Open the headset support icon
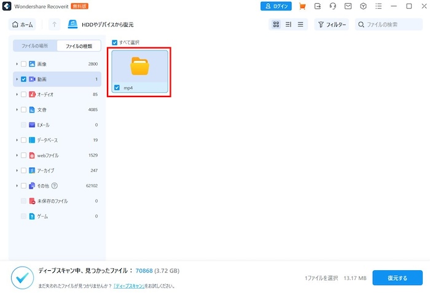Viewport: 430px width, 293px height. point(333,6)
